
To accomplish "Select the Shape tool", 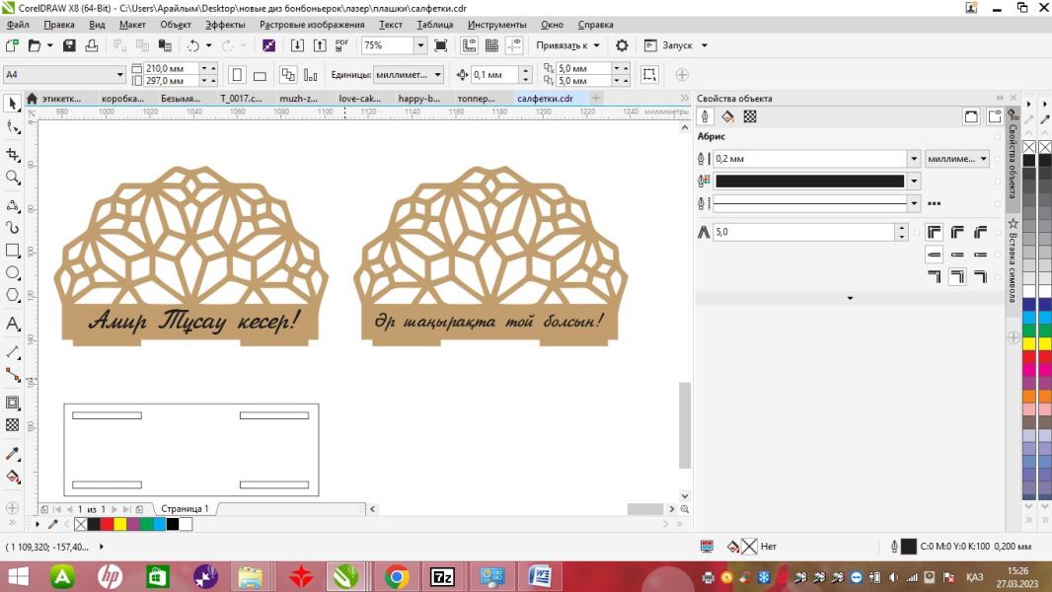I will 12,126.
